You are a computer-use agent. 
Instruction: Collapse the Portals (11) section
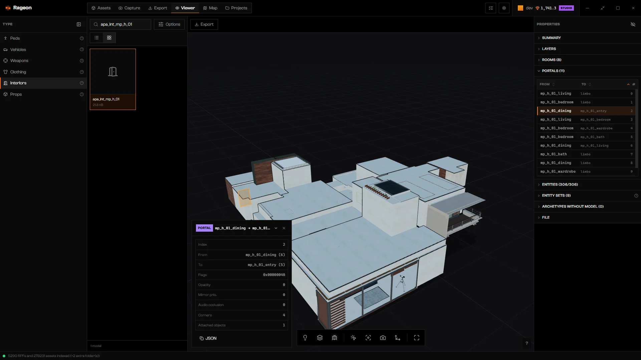click(x=588, y=71)
